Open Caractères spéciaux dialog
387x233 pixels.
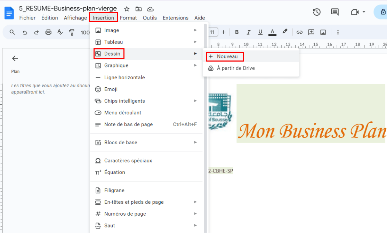[147, 160]
